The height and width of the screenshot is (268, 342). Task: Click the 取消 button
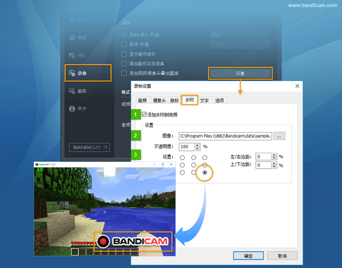tap(282, 256)
